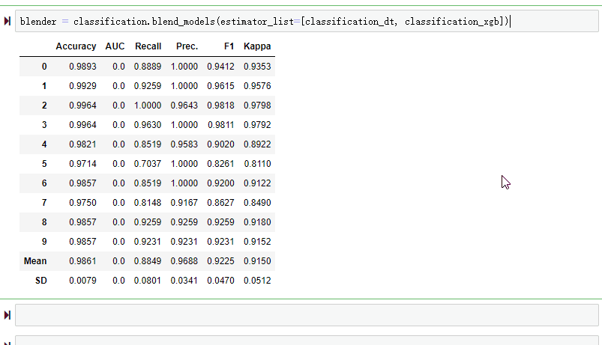Select kappa value 0.8110
Viewport: 602px width, 345px height.
click(x=257, y=164)
